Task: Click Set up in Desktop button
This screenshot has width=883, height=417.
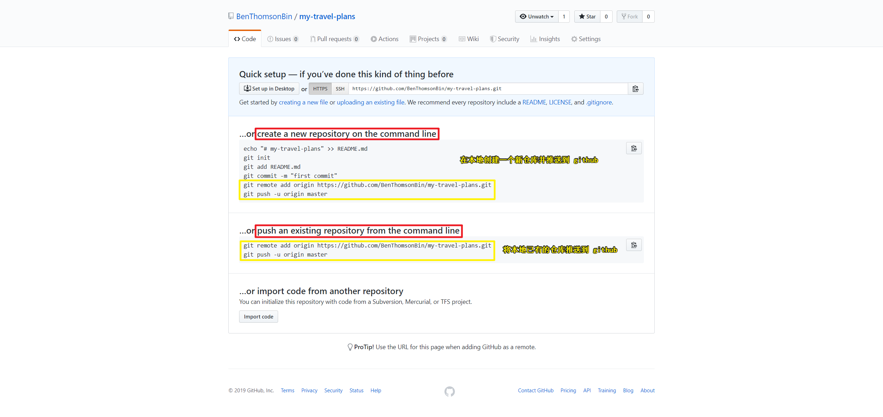Action: point(269,89)
